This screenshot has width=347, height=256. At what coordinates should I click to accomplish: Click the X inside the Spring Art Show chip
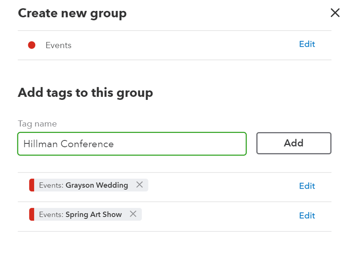[x=133, y=214]
